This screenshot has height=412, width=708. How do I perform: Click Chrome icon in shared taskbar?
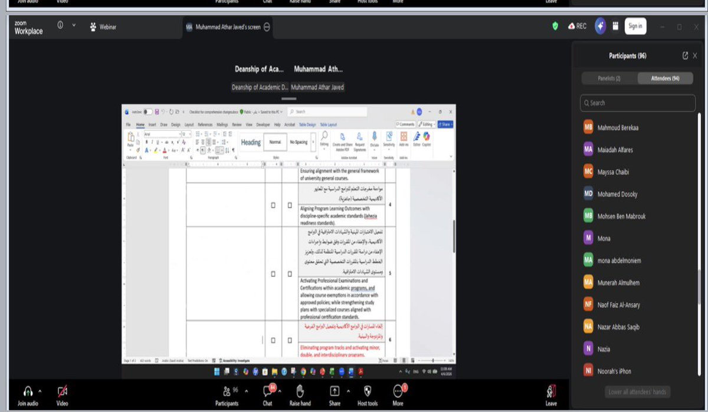click(303, 371)
